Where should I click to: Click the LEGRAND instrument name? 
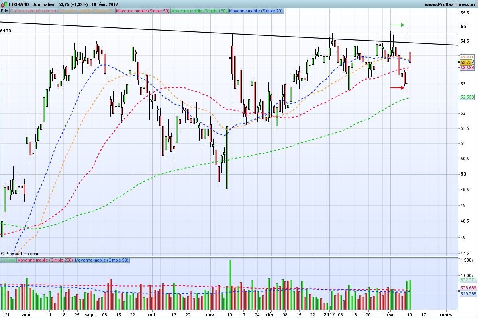[19, 4]
